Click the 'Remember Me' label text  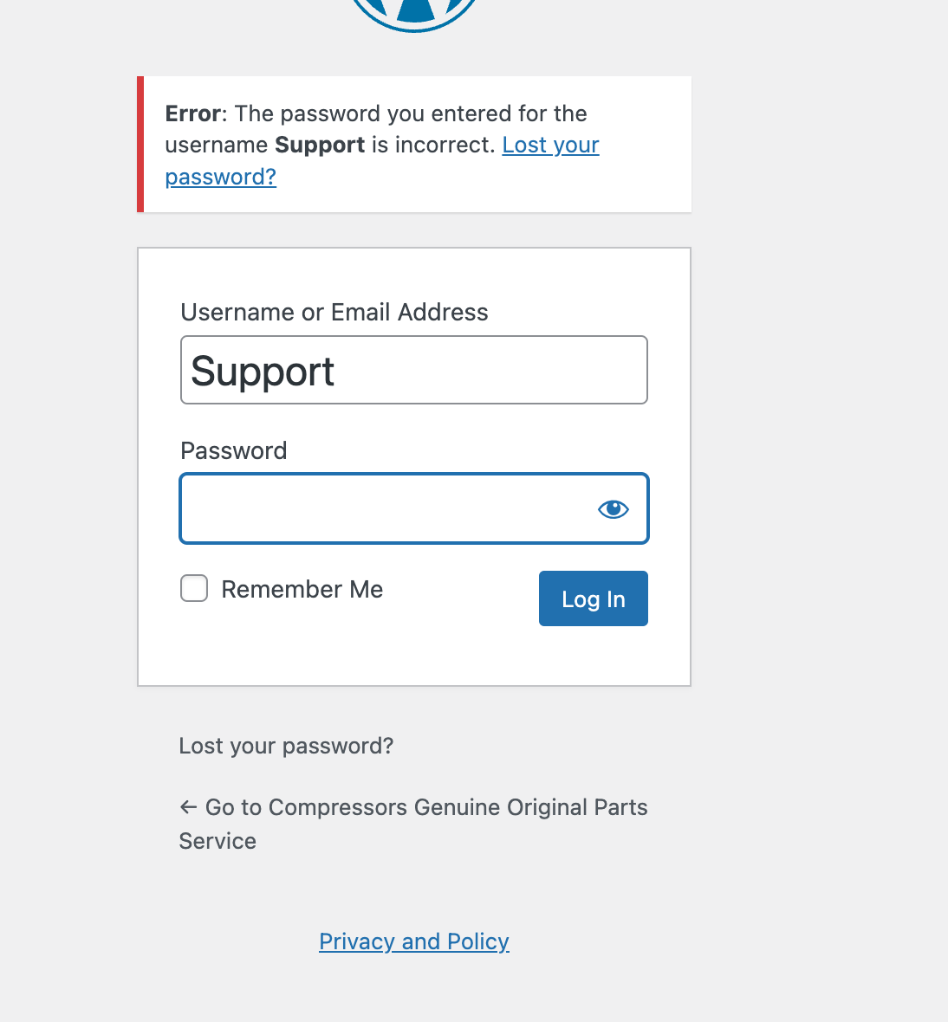click(302, 590)
